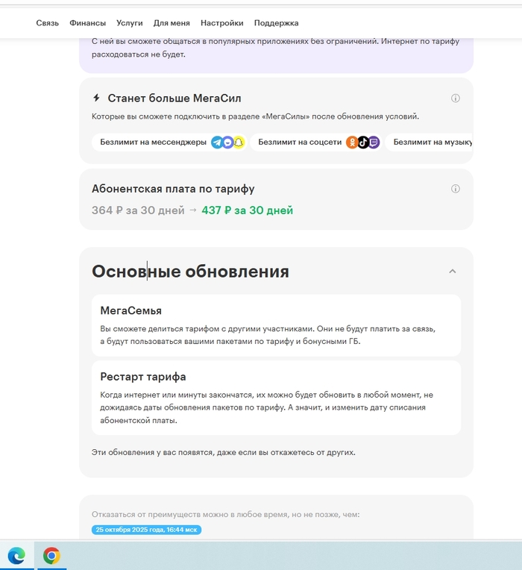Open Microsoft Edge from the taskbar
The image size is (522, 570).
pyautogui.click(x=16, y=556)
